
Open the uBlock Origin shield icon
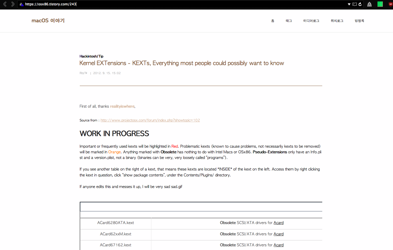click(390, 4)
